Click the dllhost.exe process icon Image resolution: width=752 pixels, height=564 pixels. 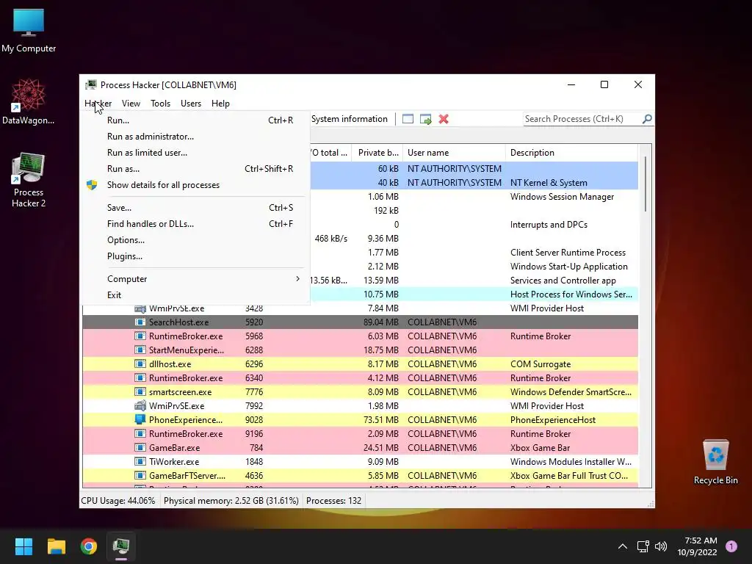[140, 364]
